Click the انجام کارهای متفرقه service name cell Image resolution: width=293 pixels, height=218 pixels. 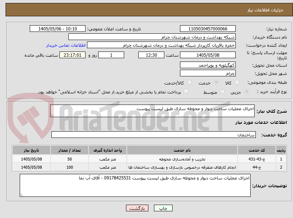[182, 167]
